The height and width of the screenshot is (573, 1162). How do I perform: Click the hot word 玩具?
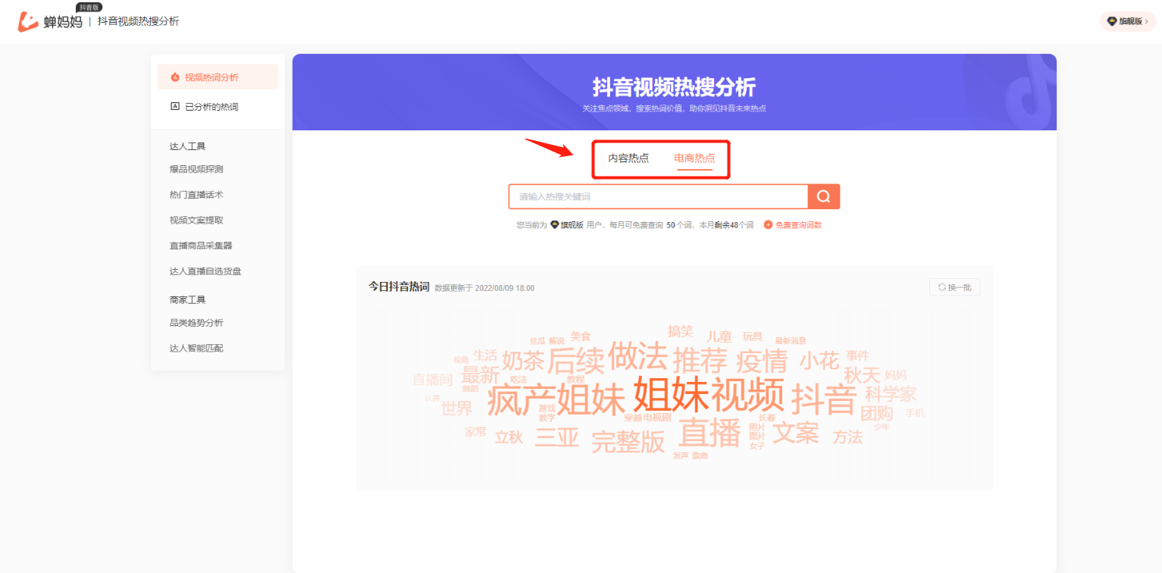coord(753,336)
